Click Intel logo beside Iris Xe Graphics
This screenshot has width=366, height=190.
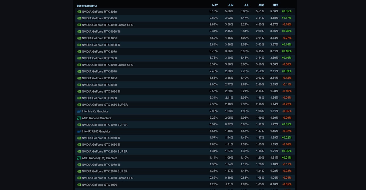pyautogui.click(x=79, y=112)
